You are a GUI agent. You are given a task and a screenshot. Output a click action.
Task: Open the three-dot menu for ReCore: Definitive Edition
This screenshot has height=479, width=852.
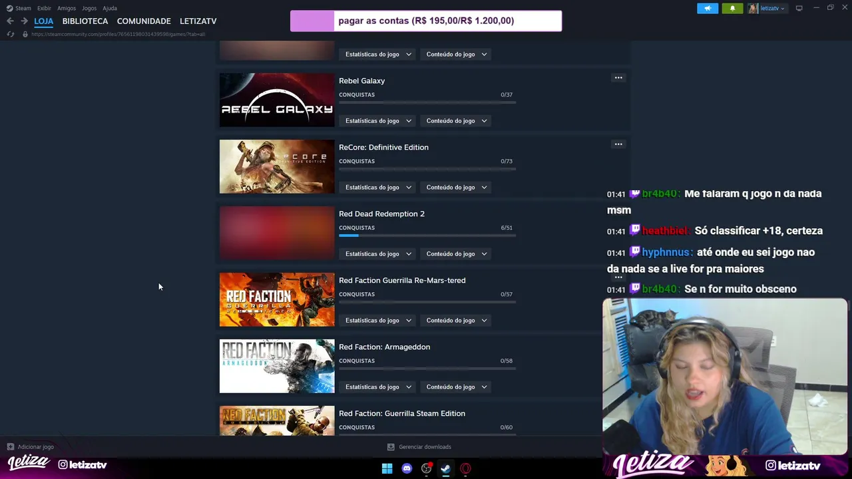click(618, 144)
